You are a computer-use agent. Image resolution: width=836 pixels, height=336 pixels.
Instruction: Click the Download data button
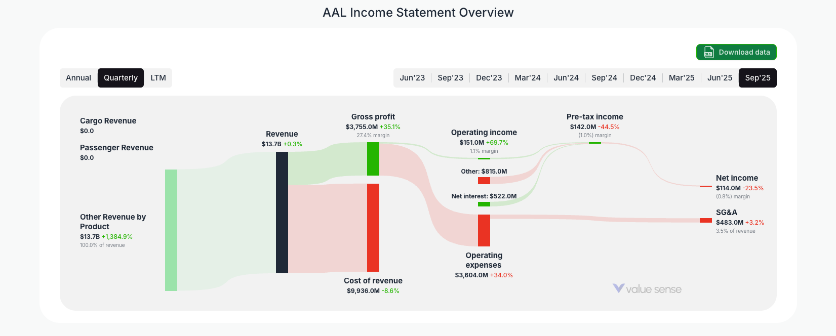(x=736, y=52)
